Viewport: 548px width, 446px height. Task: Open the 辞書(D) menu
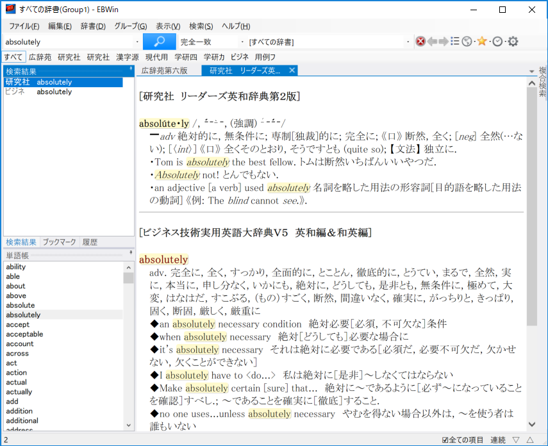click(93, 26)
